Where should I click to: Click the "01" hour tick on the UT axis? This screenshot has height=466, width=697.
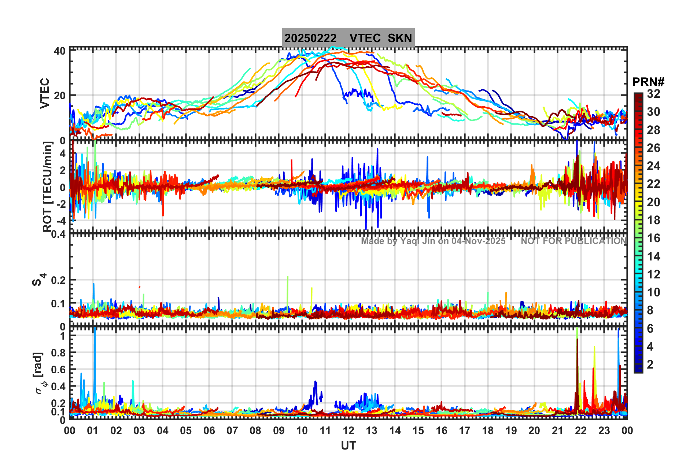click(x=93, y=430)
